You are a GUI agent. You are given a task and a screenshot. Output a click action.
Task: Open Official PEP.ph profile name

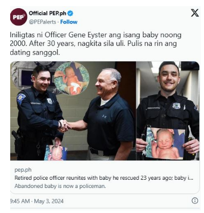click(x=48, y=13)
